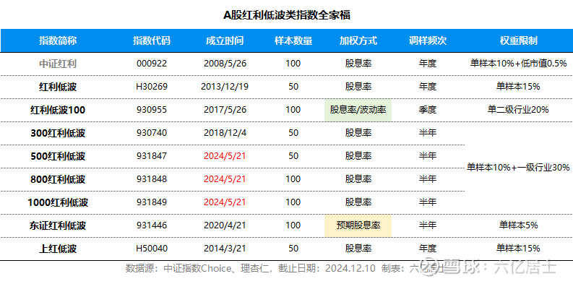Viewport: 573px width, 284px height.
Task: Select the date 2014/3/21
Action: [225, 249]
